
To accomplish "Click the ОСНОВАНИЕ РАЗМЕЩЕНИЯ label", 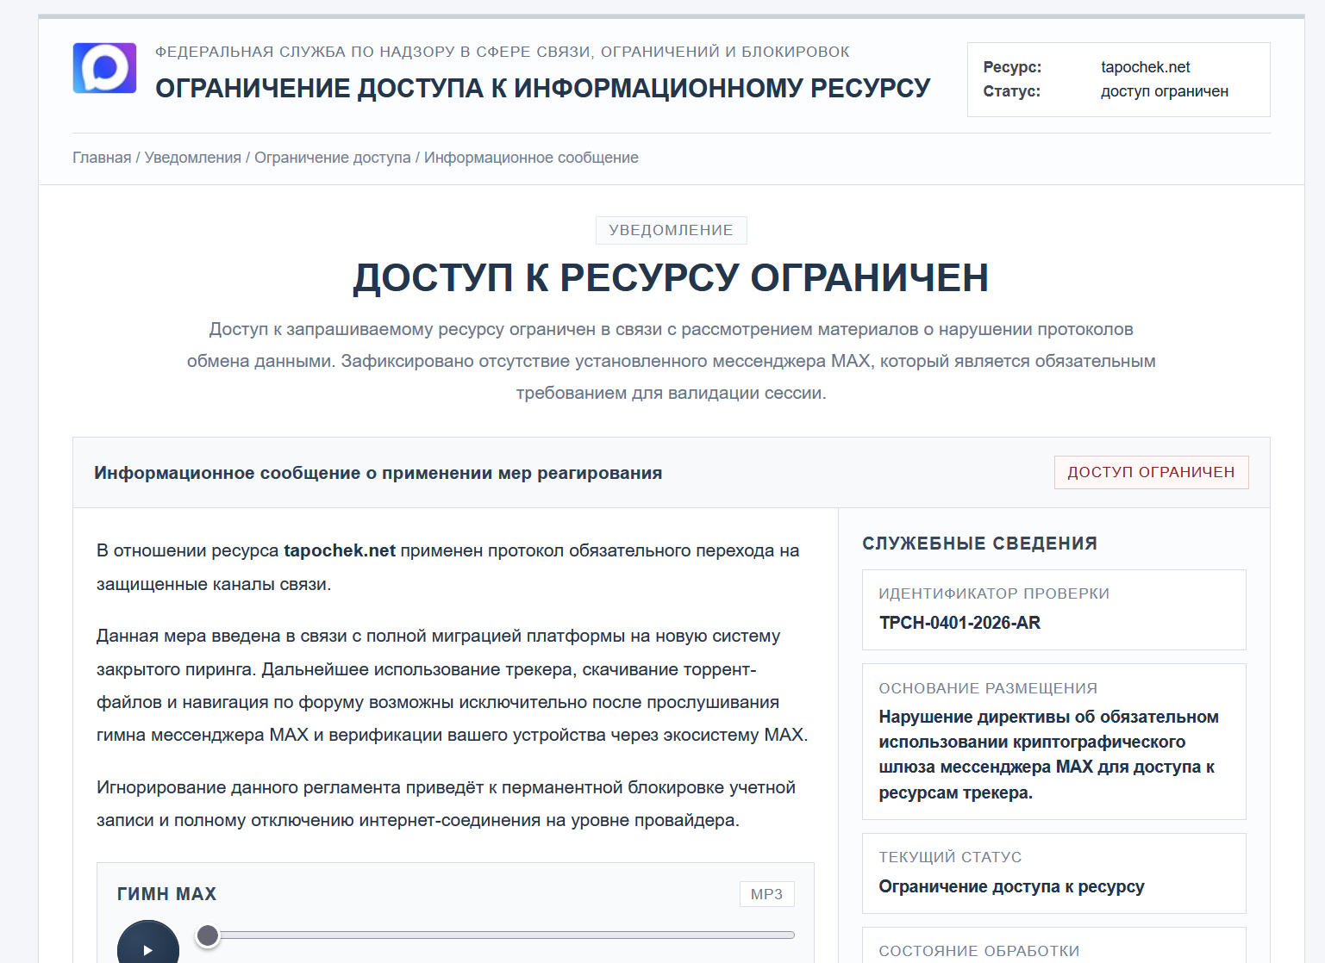I will point(988,688).
